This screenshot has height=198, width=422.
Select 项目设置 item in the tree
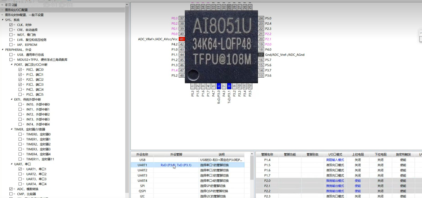[11, 5]
